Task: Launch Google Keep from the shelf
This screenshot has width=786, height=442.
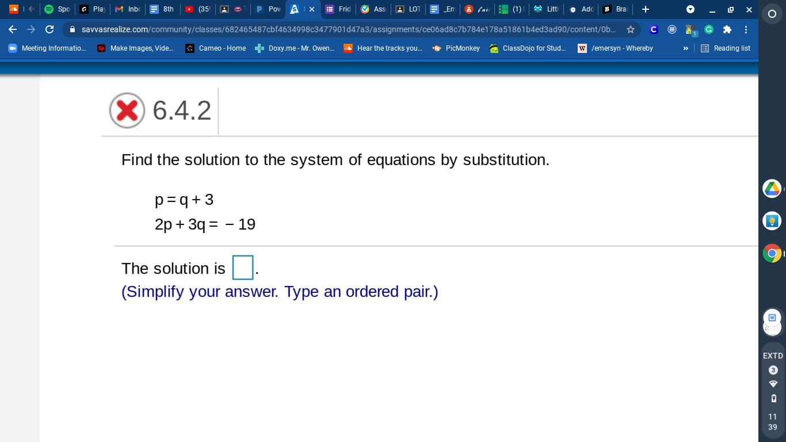Action: pos(772,221)
